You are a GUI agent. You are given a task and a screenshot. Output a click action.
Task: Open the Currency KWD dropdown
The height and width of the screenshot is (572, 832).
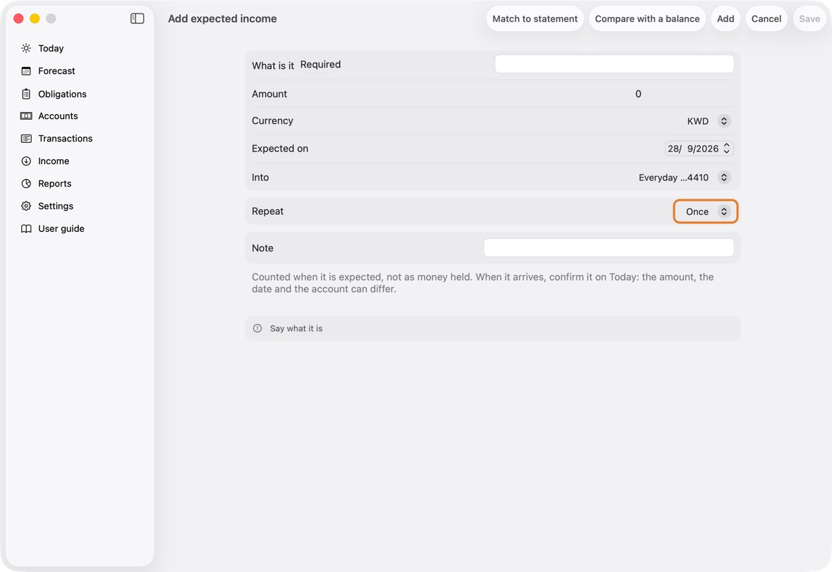click(709, 121)
